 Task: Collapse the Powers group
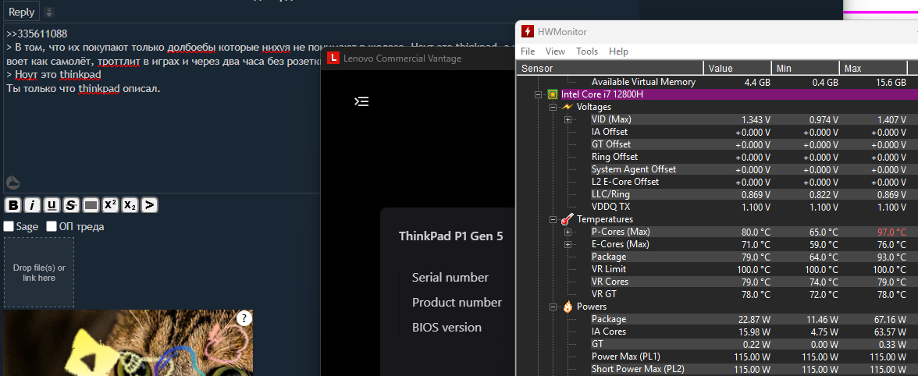553,307
